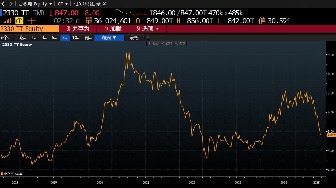
Task: Go back with the left navigation arrow
Action: 3,4
